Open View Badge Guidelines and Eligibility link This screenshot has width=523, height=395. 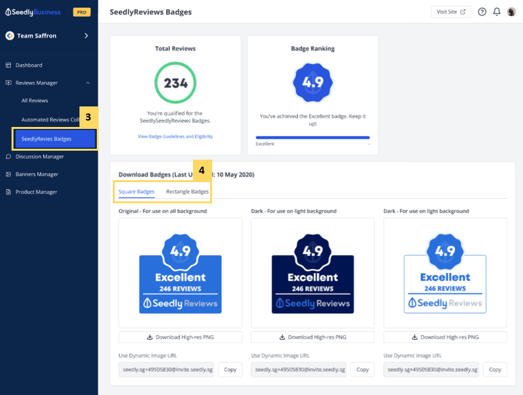click(x=175, y=137)
